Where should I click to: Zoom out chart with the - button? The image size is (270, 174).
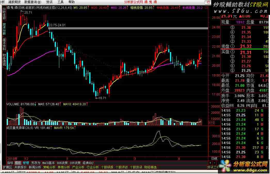(x=214, y=163)
